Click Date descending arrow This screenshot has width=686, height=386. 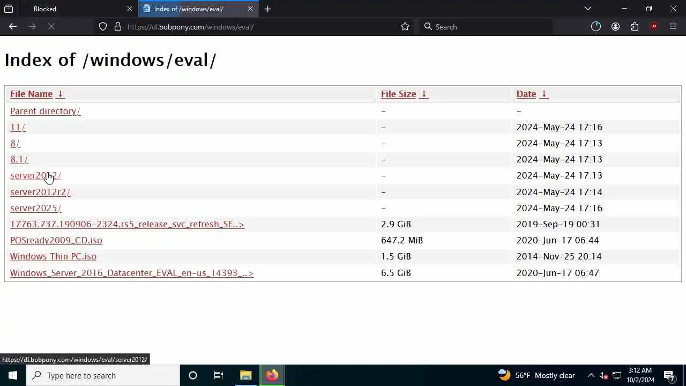[543, 94]
